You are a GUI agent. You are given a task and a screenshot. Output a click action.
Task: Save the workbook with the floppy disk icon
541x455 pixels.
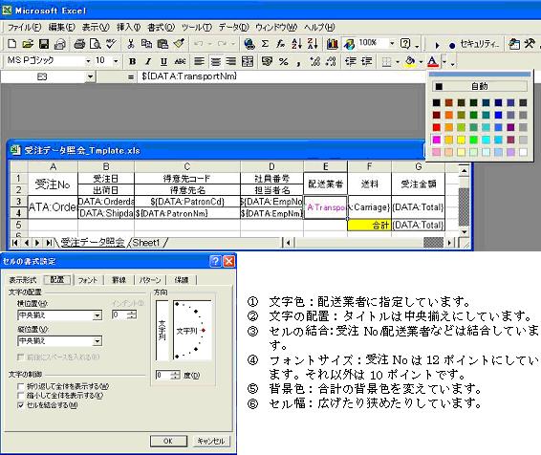44,44
